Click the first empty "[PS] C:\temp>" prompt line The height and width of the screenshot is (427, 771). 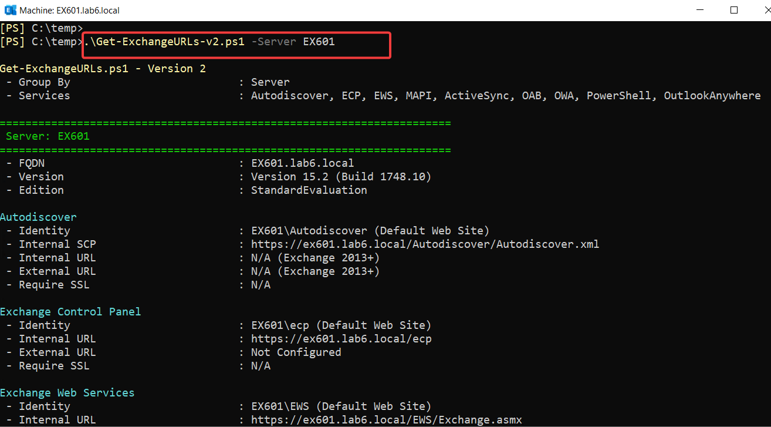tap(41, 28)
